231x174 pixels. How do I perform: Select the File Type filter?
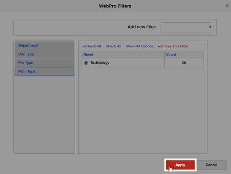pos(44,63)
